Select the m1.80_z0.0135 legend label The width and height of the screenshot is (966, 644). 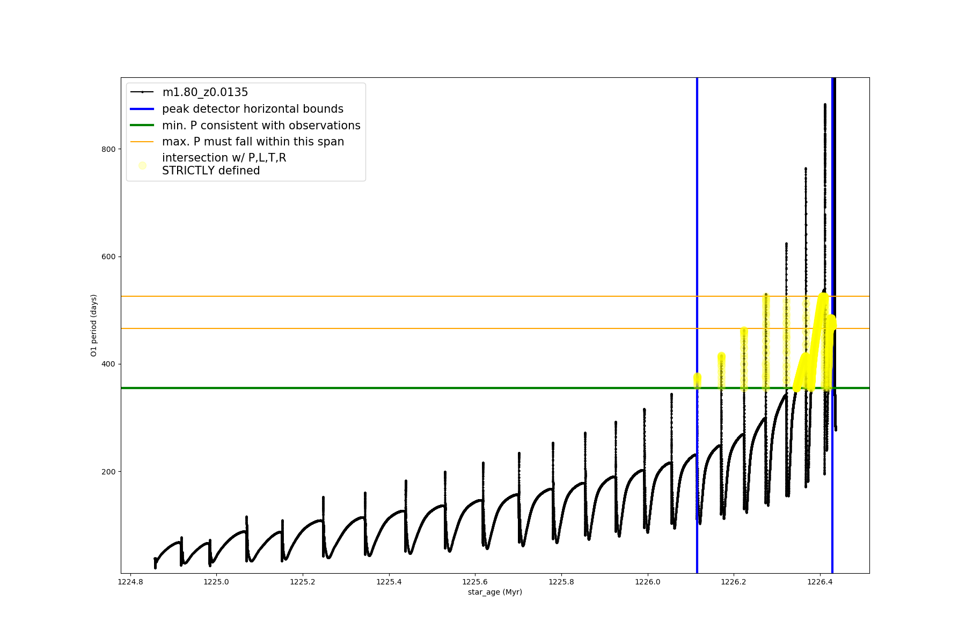pyautogui.click(x=205, y=92)
